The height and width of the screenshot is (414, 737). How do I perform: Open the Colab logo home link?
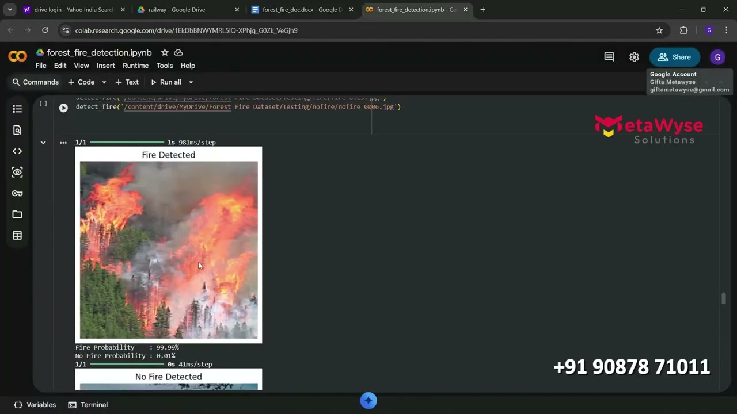pyautogui.click(x=17, y=56)
